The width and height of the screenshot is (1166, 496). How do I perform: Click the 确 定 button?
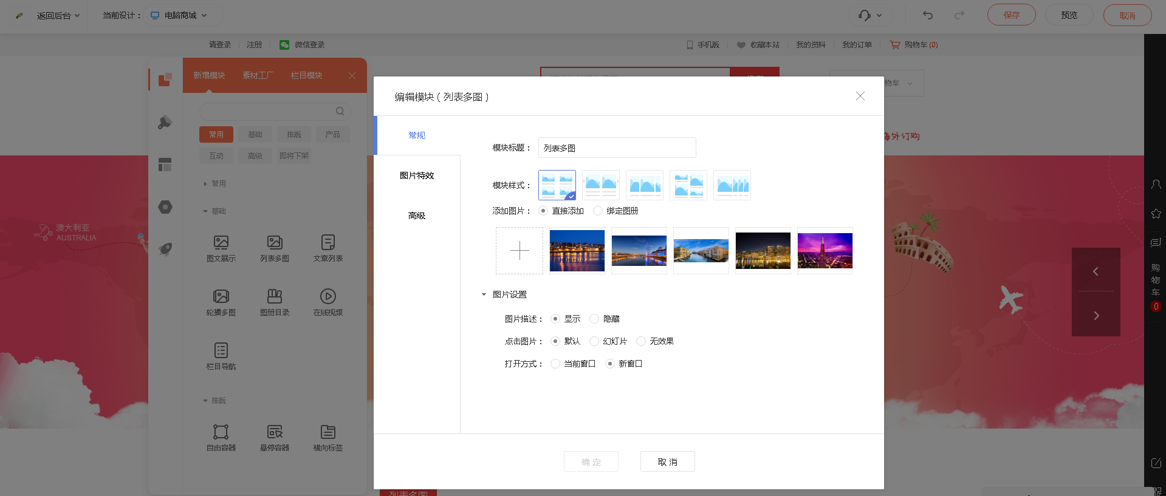coord(591,461)
